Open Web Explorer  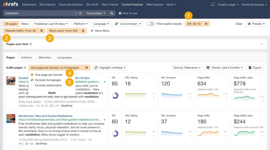point(155,4)
